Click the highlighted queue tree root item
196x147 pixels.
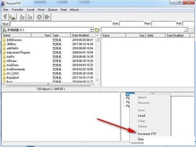tap(130, 94)
